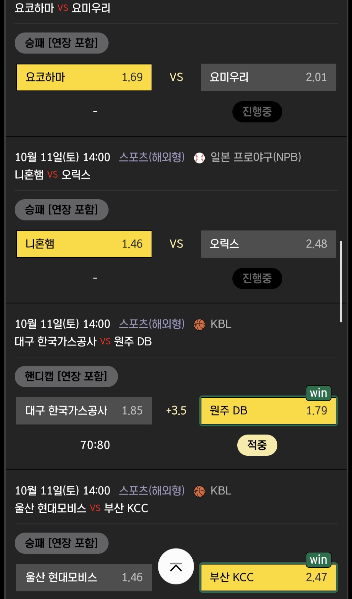Select the 요미우리 2.01 odds box
The height and width of the screenshot is (599, 352).
point(268,77)
